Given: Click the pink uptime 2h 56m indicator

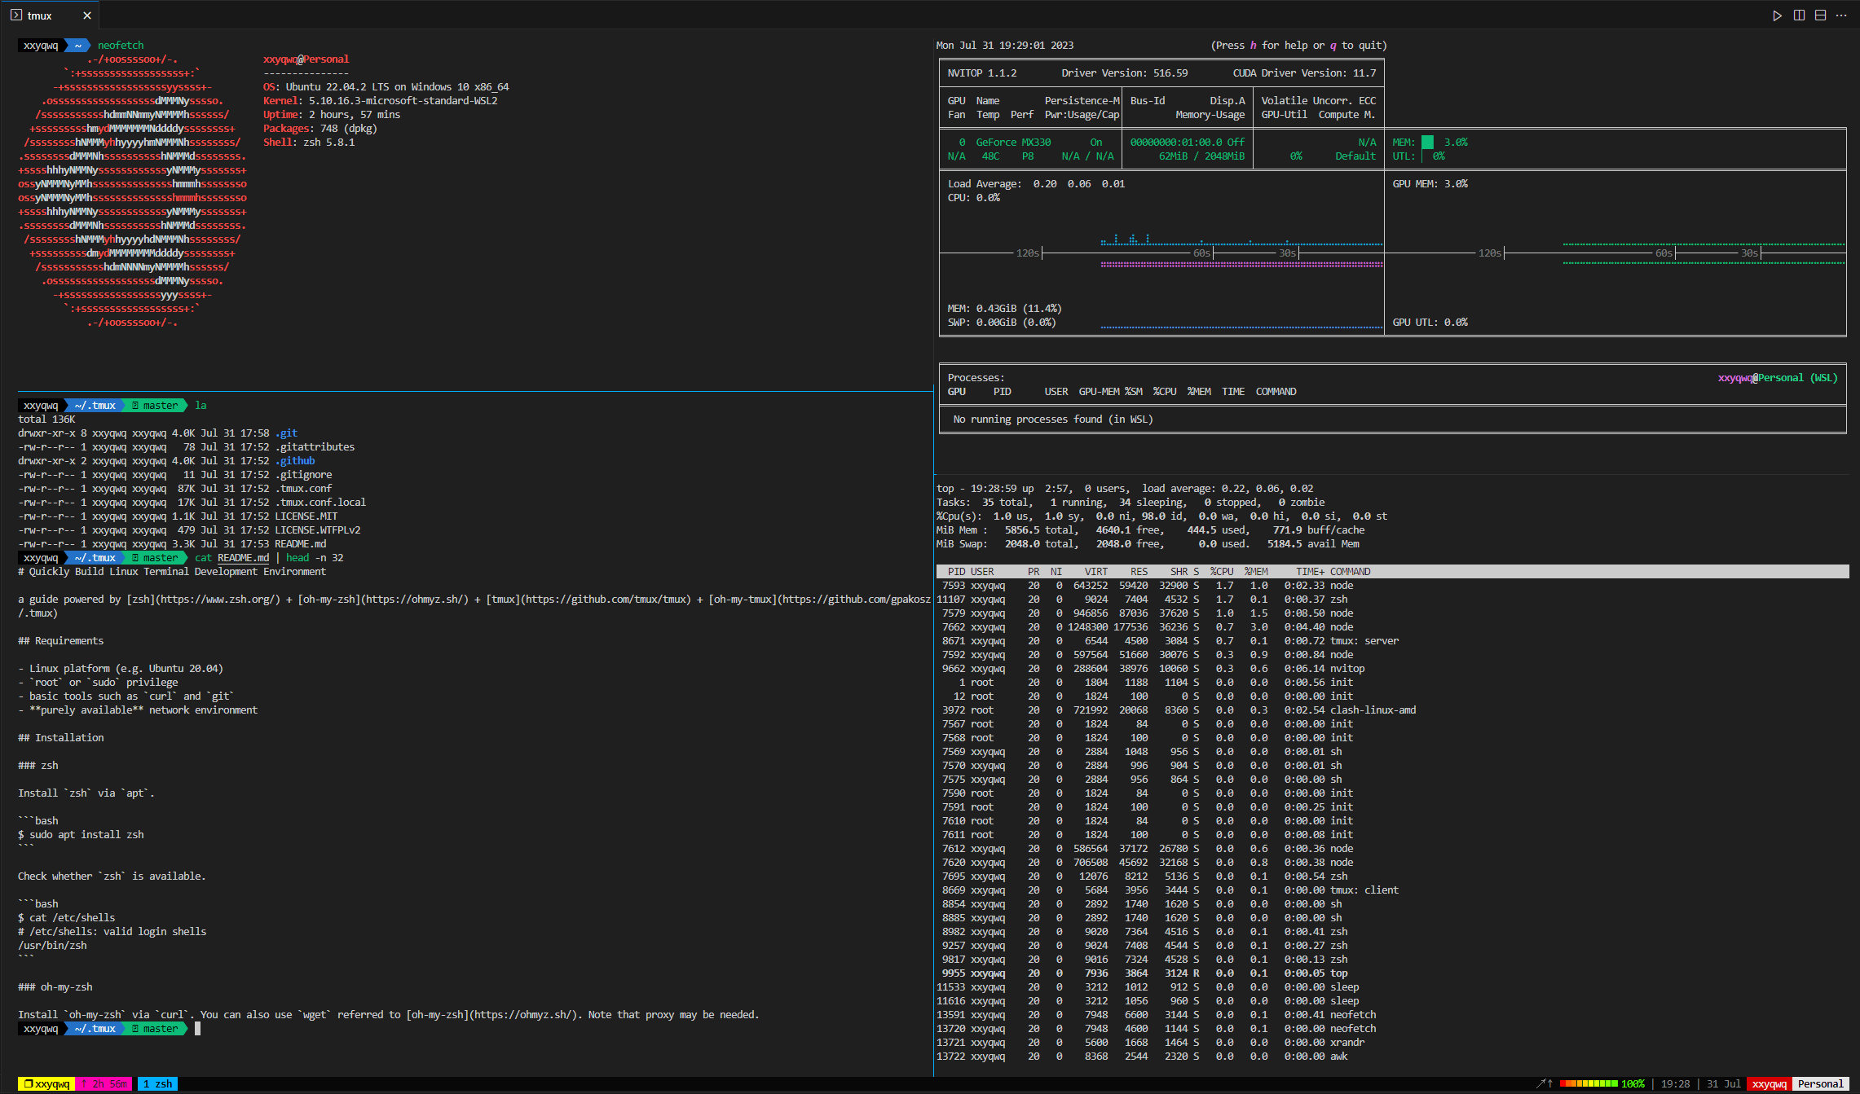Looking at the screenshot, I should pos(104,1084).
